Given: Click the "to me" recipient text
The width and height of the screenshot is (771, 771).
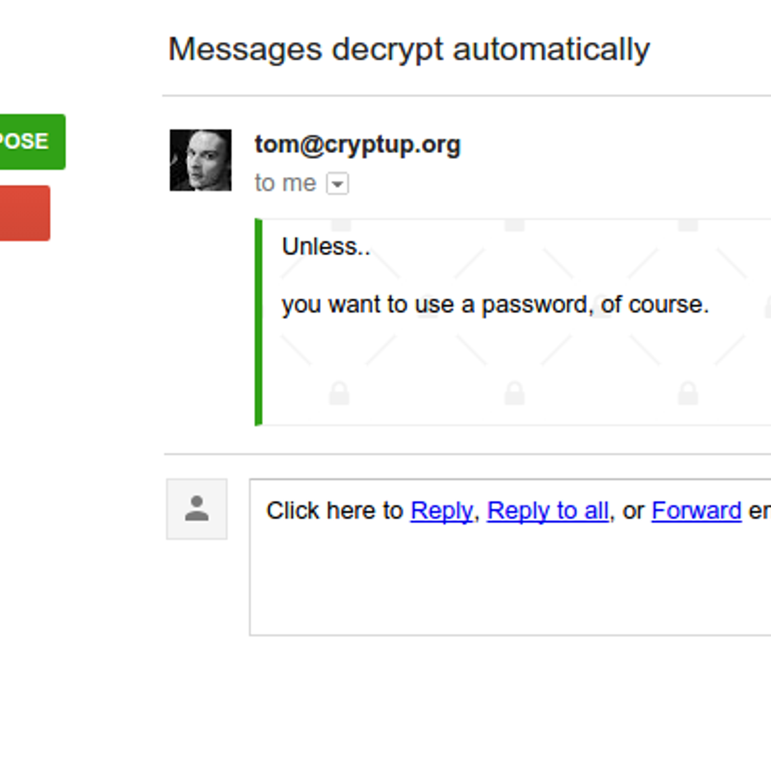Looking at the screenshot, I should coord(285,183).
